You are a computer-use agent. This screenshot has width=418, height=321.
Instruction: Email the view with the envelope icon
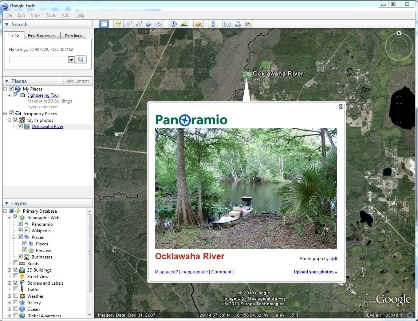coord(228,24)
